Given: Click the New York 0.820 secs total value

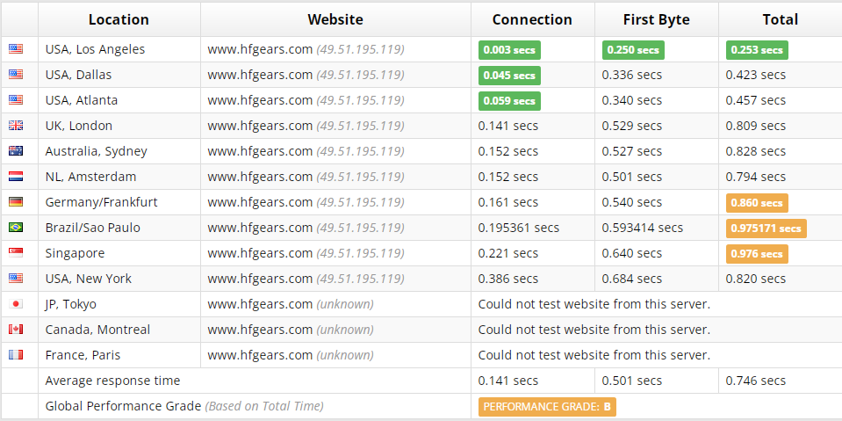Looking at the screenshot, I should point(756,279).
